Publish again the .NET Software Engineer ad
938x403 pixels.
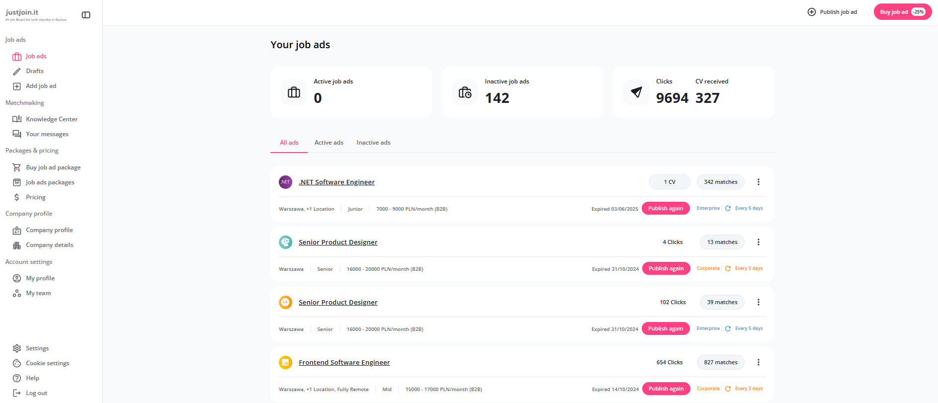665,208
